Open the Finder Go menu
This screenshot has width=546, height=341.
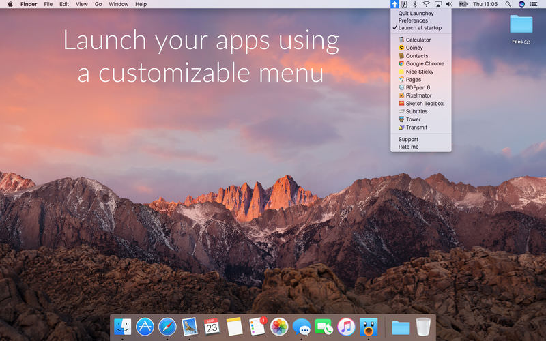(x=98, y=4)
